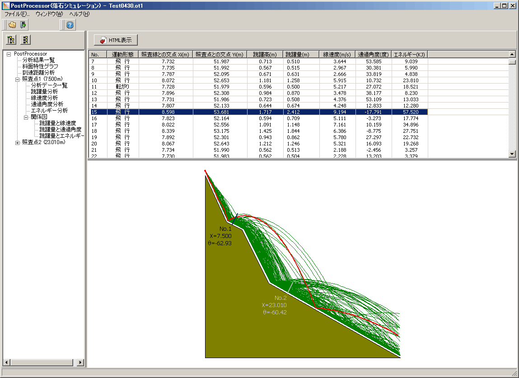Select 到達距離分析 in the tree

point(38,73)
